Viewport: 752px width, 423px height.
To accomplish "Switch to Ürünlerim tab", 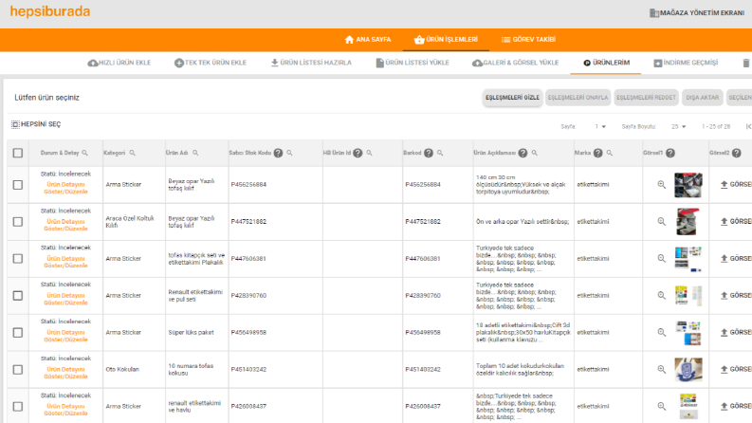I will click(x=606, y=63).
